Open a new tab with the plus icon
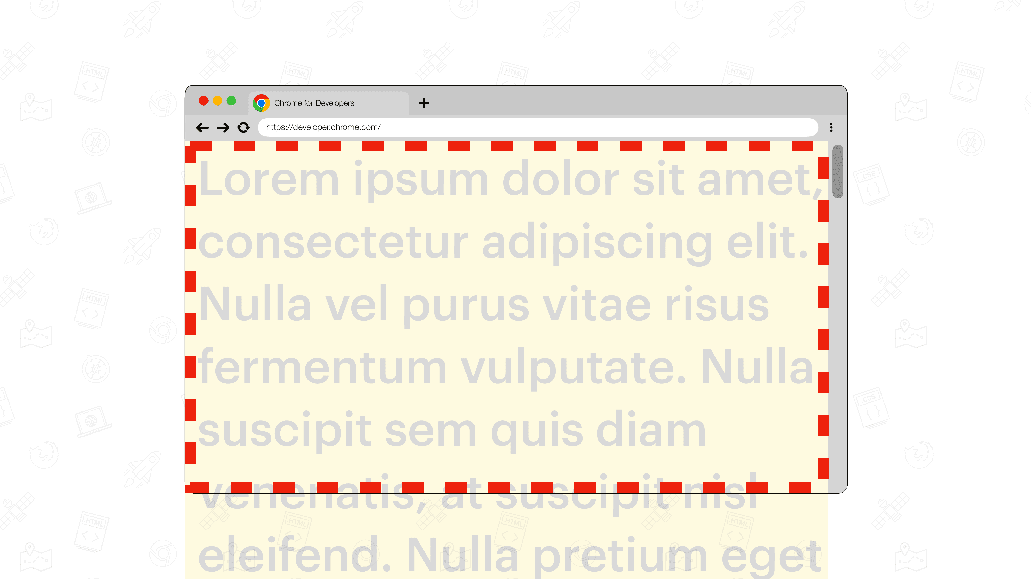The image size is (1031, 579). click(x=423, y=102)
